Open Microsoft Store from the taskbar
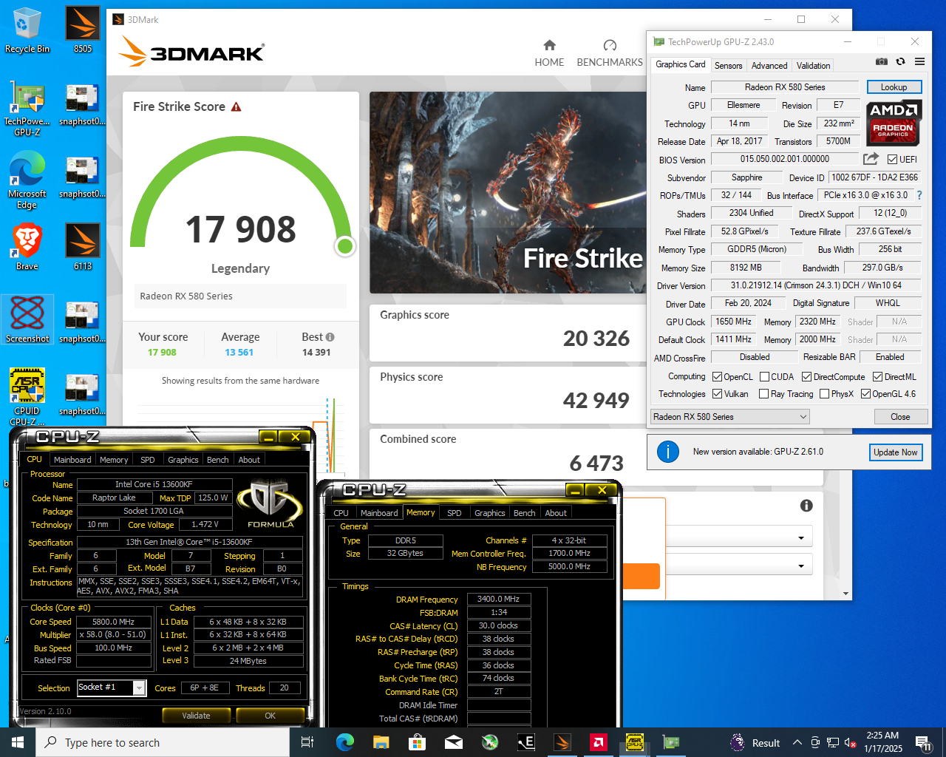 [417, 742]
